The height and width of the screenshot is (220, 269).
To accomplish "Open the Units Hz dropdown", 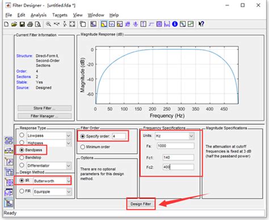I will pos(191,136).
